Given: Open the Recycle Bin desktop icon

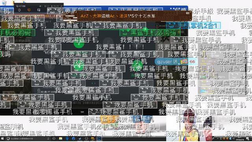Looking at the screenshot, I should (x=4, y=3).
